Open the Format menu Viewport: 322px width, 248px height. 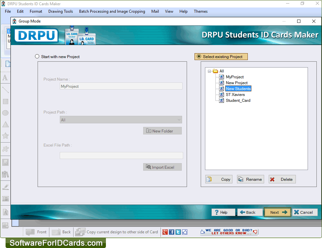36,11
